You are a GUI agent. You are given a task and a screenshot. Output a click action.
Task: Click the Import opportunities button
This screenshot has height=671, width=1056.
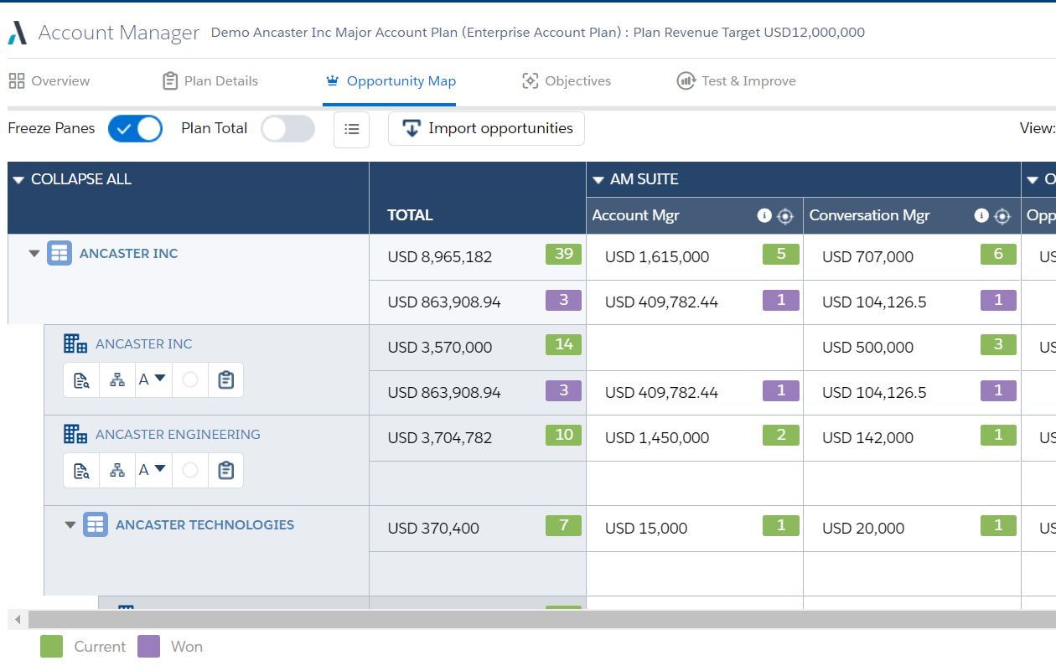[486, 129]
